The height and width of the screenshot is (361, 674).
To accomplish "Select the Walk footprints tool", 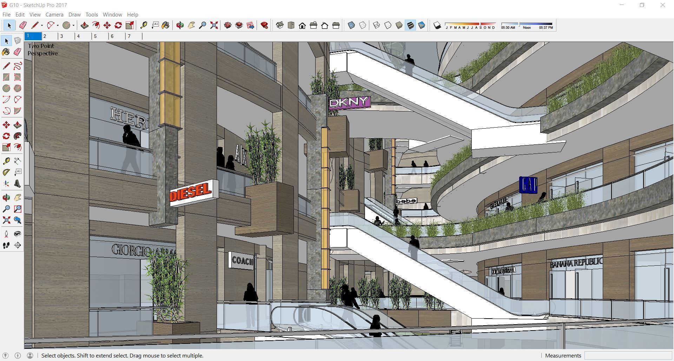I will coord(6,245).
